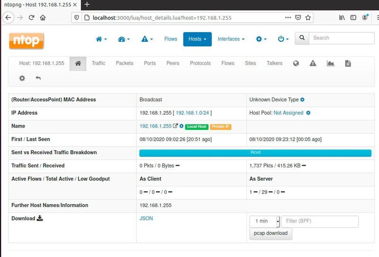Image resolution: width=379 pixels, height=257 pixels.
Task: Go to Flows in the top navbar
Action: click(x=171, y=39)
